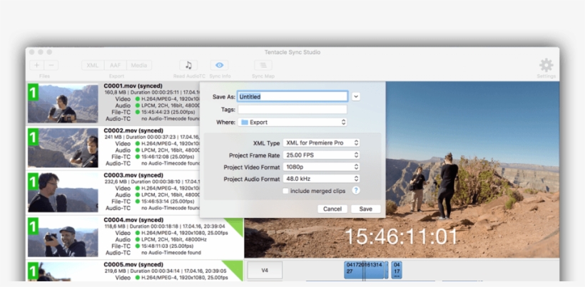Select the C0004.mov thumbnail

(63, 236)
